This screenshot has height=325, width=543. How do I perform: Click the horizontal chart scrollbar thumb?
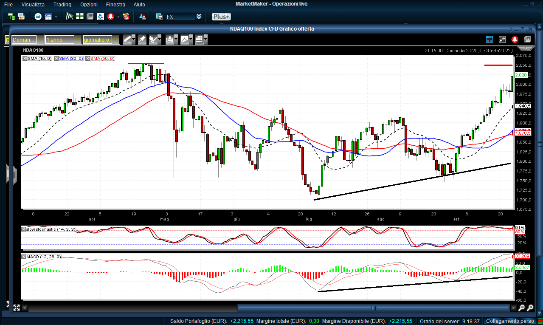[x=374, y=308]
